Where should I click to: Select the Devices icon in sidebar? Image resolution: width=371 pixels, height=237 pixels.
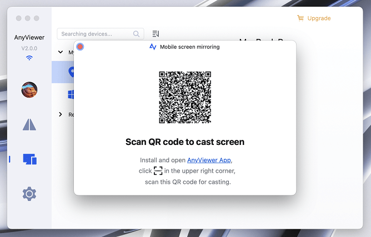pos(29,159)
